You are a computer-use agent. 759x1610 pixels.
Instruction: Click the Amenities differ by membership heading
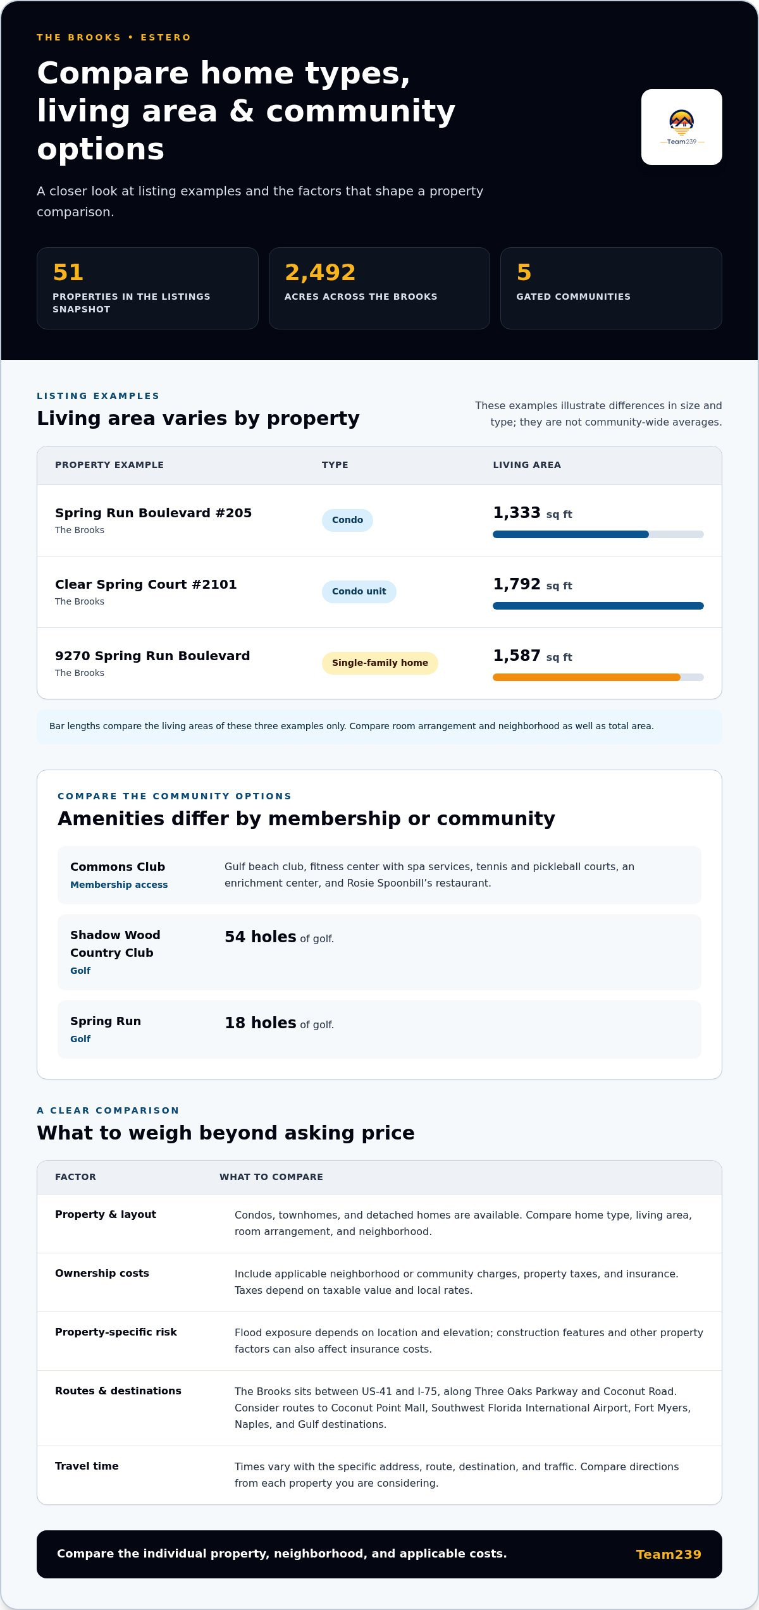tap(306, 818)
